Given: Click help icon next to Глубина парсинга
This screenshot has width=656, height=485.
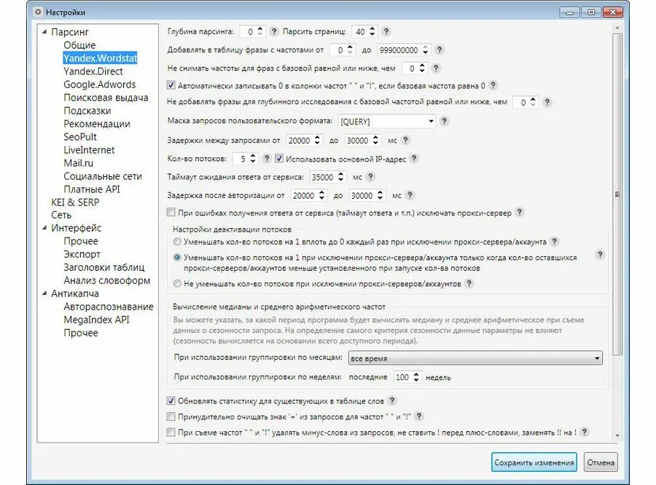Looking at the screenshot, I should click(274, 31).
